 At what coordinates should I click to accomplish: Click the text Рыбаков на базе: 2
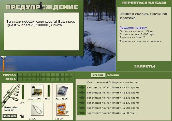point(132,37)
